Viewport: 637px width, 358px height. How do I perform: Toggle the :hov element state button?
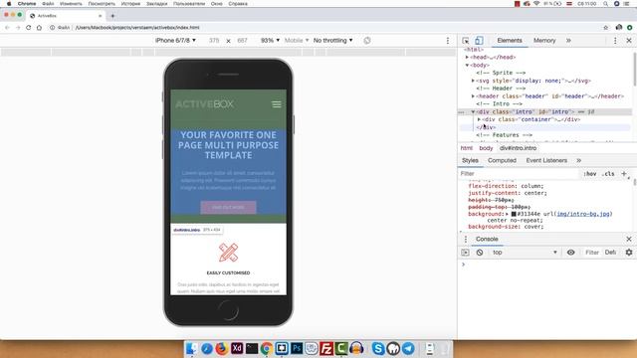[590, 174]
